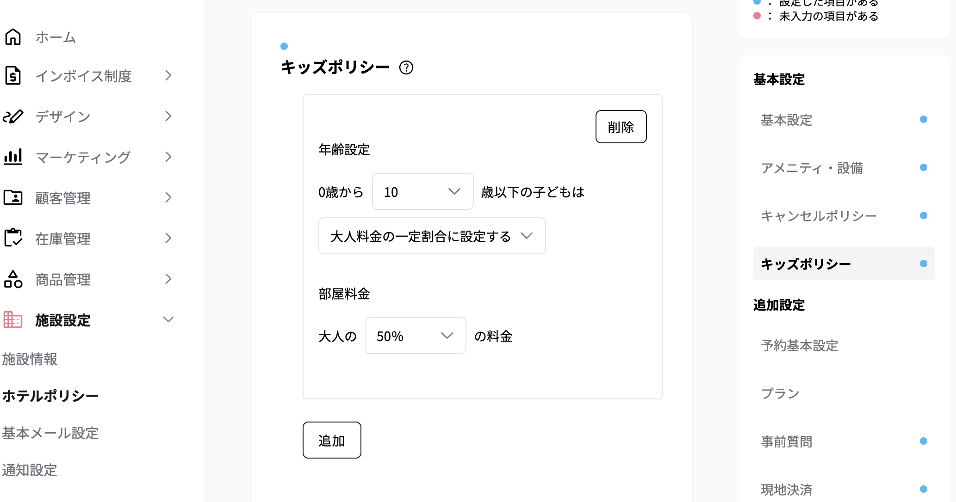Open 施設情報 from the sidebar menu
The image size is (956, 502).
point(30,360)
